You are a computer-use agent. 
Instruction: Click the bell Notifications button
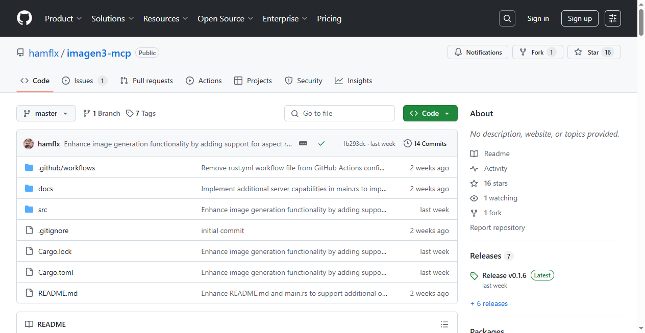(478, 52)
